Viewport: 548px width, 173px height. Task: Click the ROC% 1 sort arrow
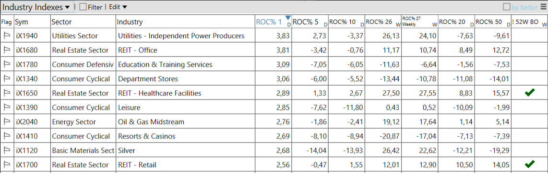(x=288, y=18)
